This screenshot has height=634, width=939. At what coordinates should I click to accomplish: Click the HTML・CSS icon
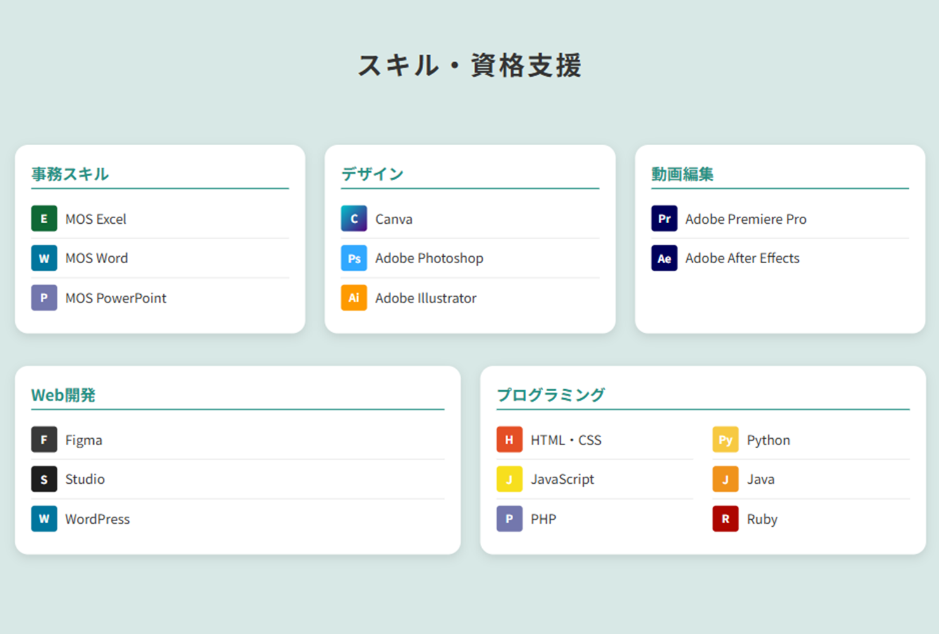[x=509, y=439]
